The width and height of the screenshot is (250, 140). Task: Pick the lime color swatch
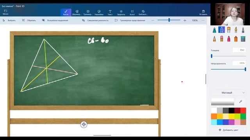237,116
